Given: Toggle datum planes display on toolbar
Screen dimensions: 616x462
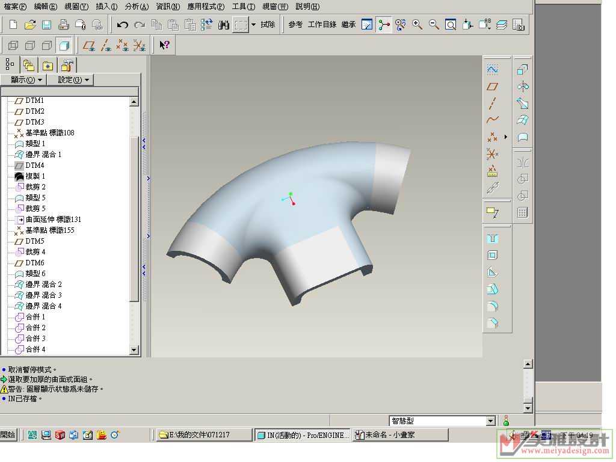Looking at the screenshot, I should 89,45.
